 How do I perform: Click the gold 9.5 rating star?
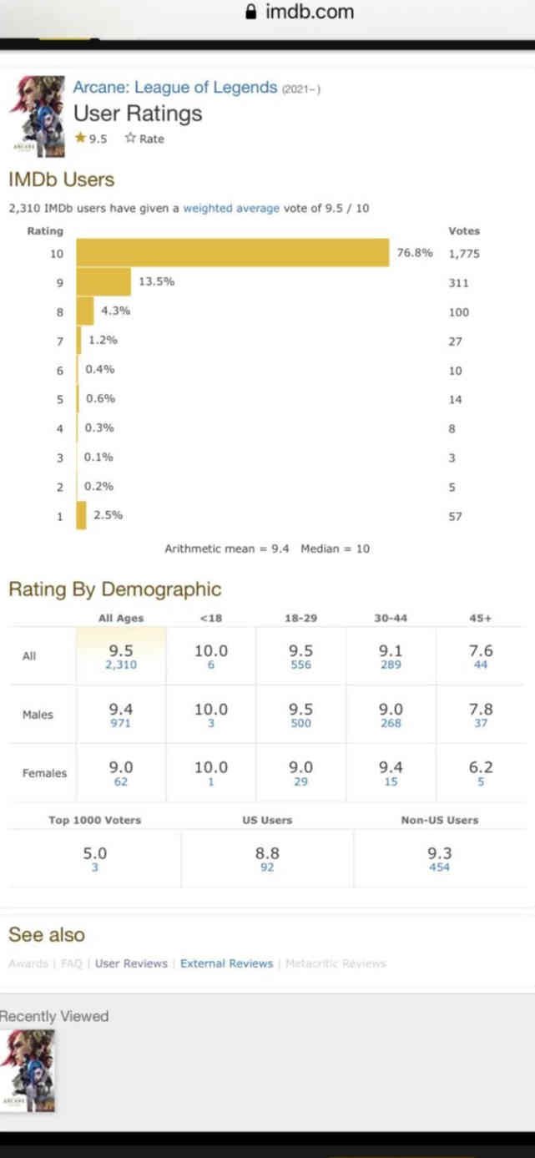click(80, 139)
